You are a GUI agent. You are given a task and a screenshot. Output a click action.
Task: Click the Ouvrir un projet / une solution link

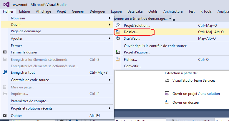(196, 94)
